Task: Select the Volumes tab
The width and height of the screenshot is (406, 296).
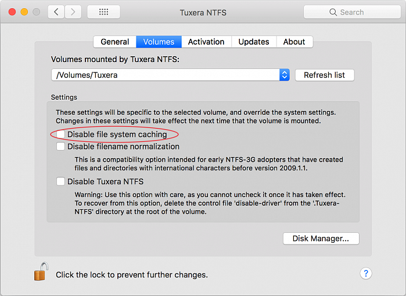Action: [x=159, y=42]
